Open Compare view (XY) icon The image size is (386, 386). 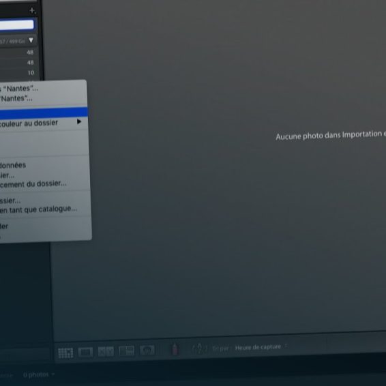coord(106,351)
